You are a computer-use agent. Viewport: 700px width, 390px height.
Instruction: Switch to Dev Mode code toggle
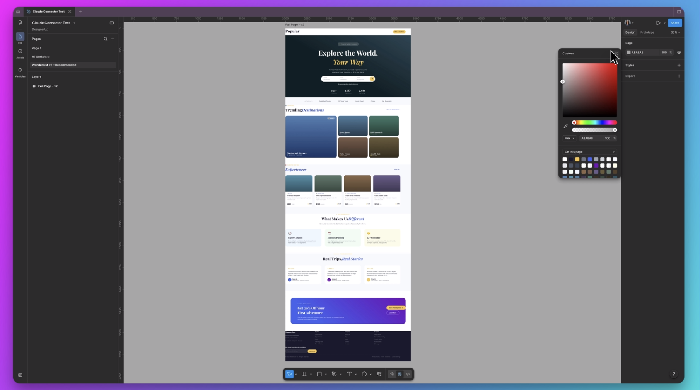click(x=408, y=374)
